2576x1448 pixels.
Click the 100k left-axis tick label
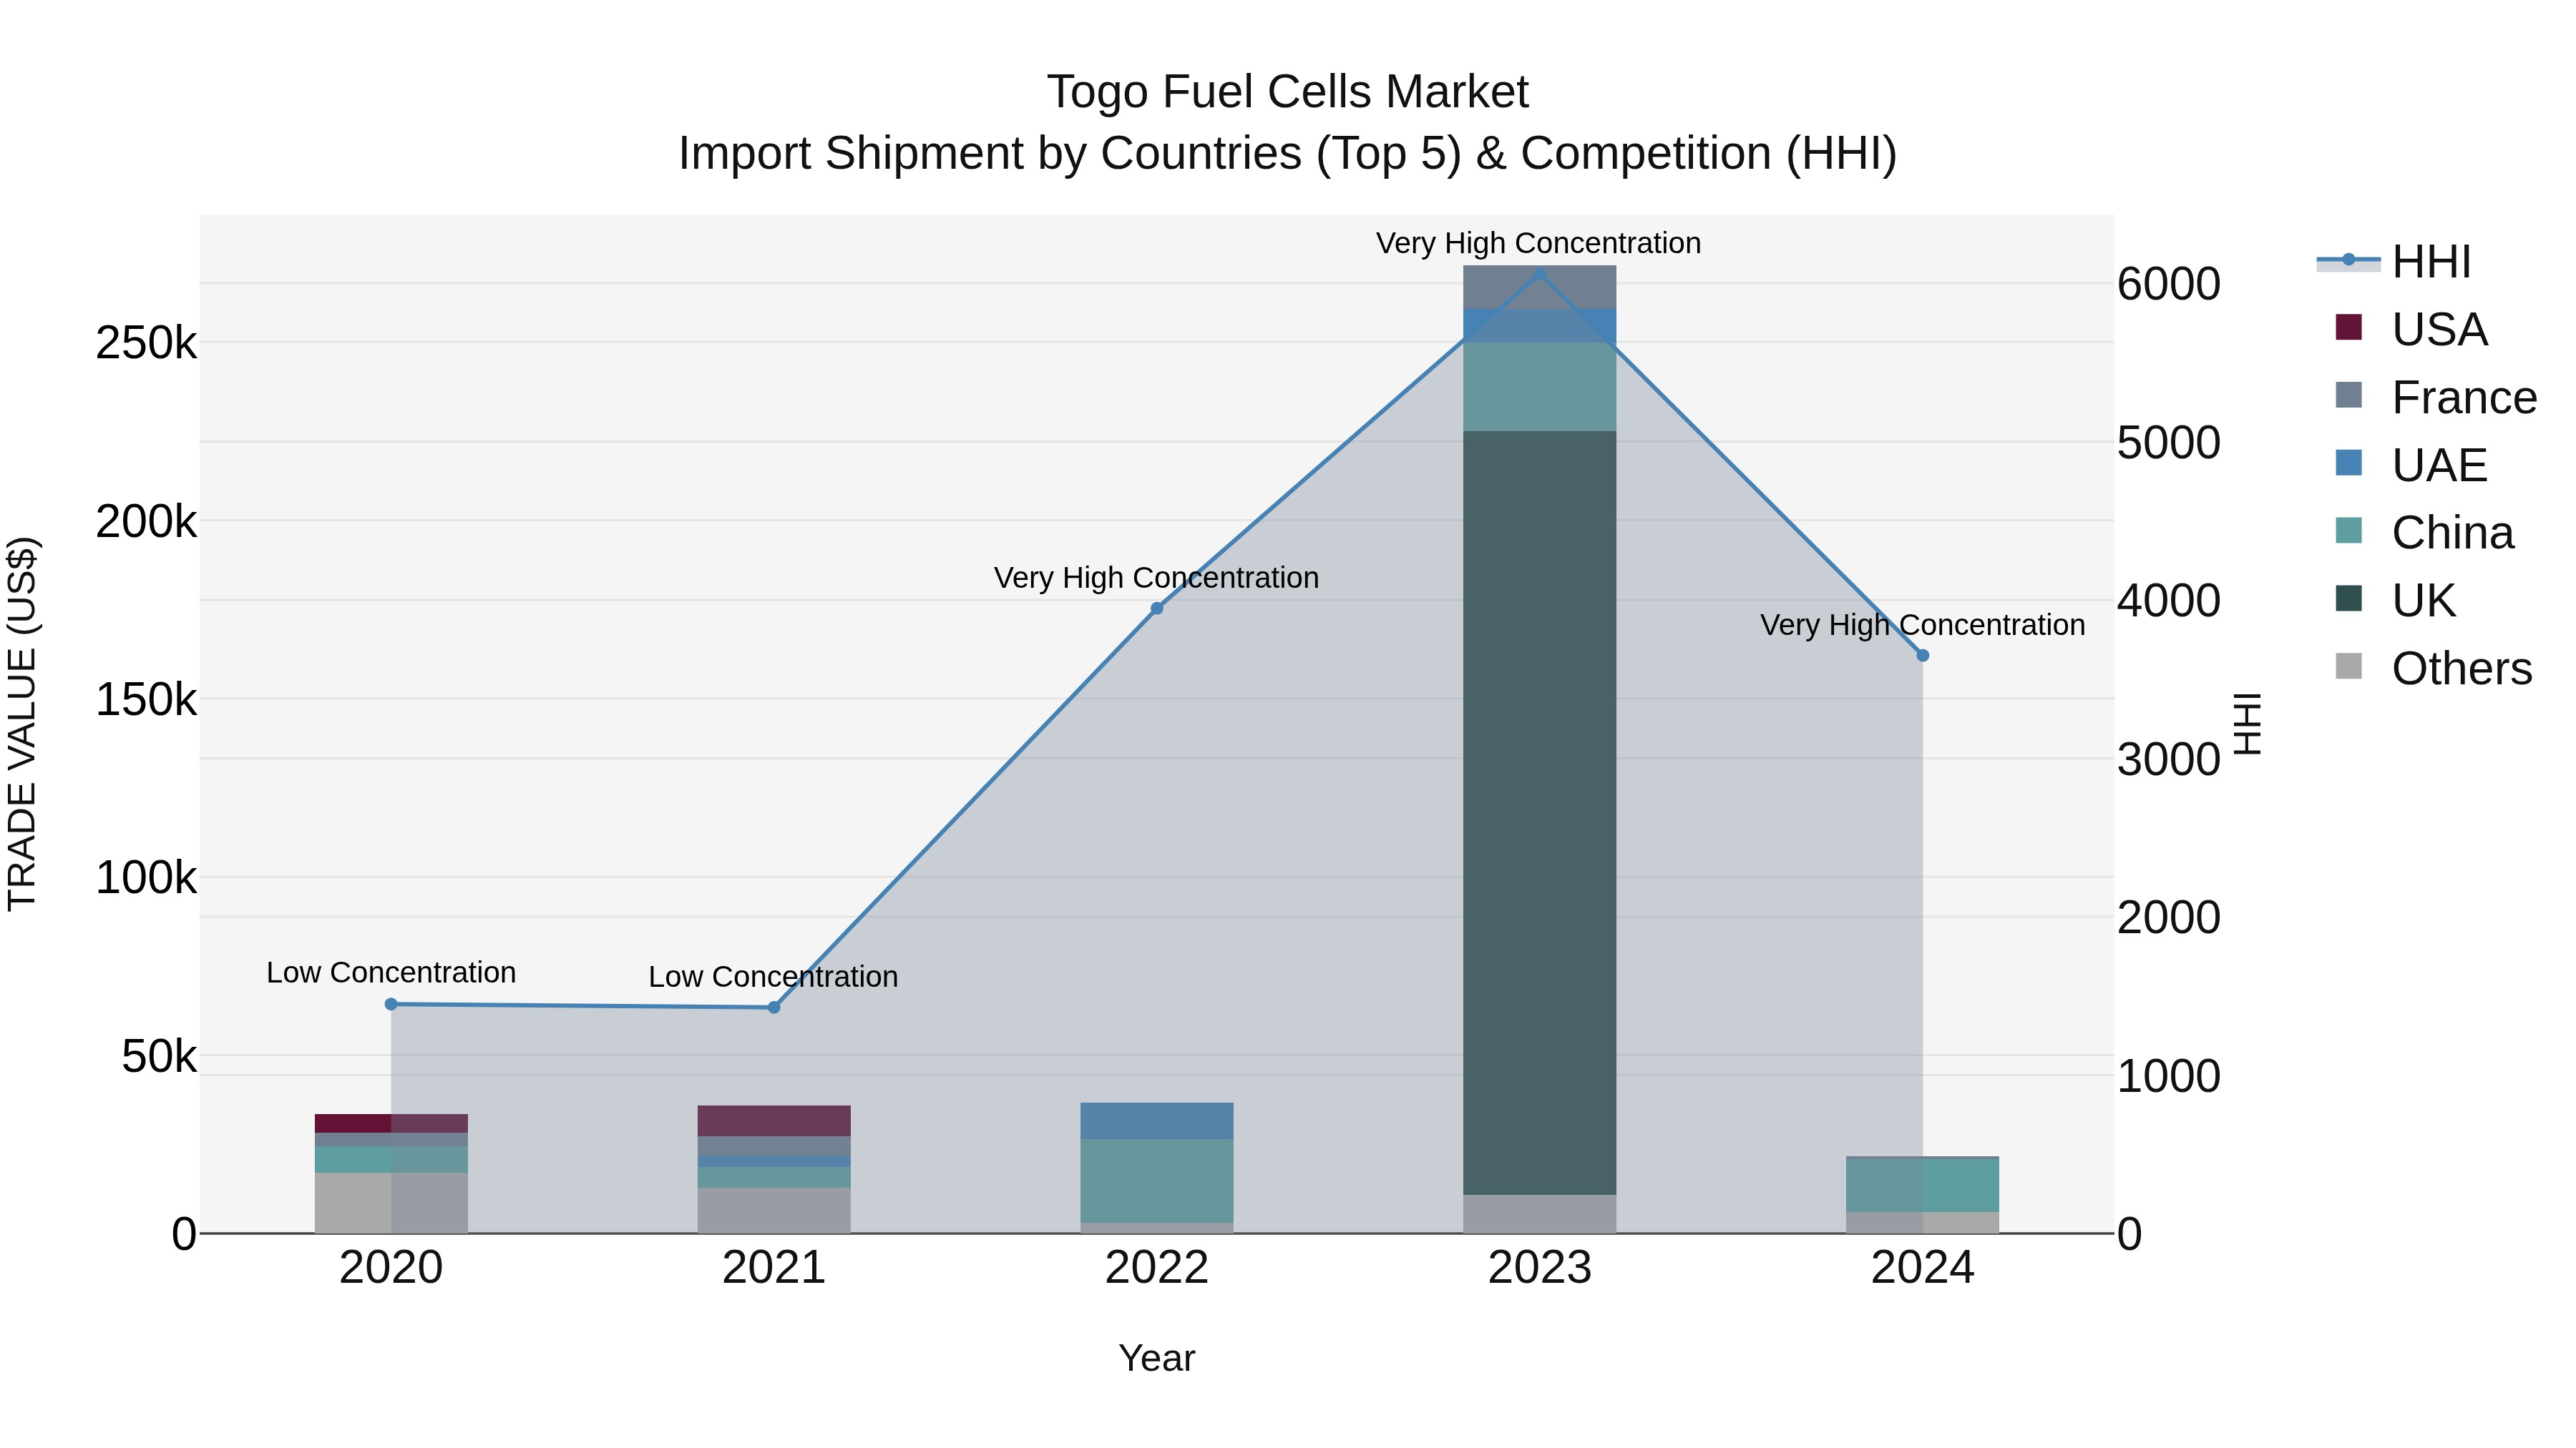pos(146,878)
